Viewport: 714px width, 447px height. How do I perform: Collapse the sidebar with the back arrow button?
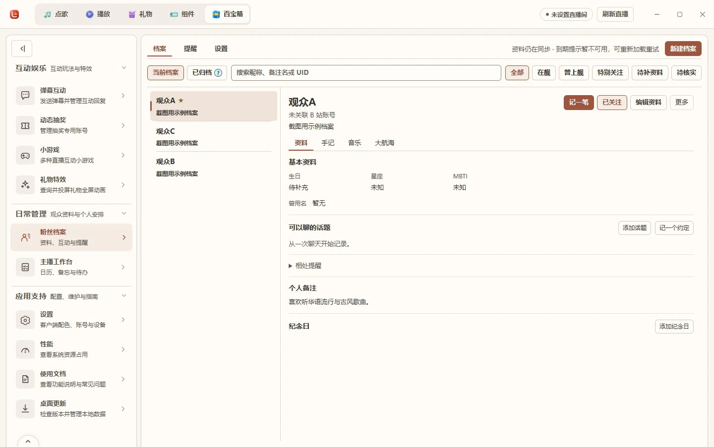pyautogui.click(x=22, y=49)
